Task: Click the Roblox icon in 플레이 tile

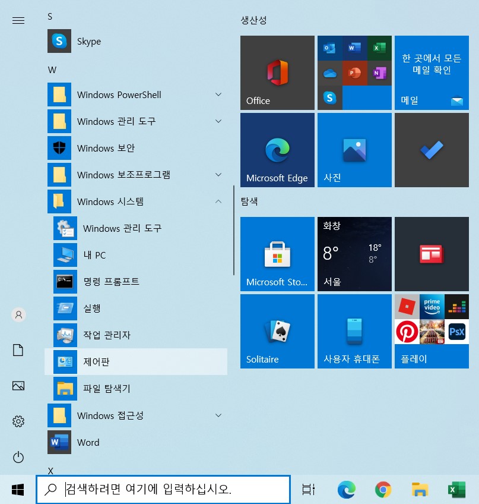Action: click(x=407, y=307)
